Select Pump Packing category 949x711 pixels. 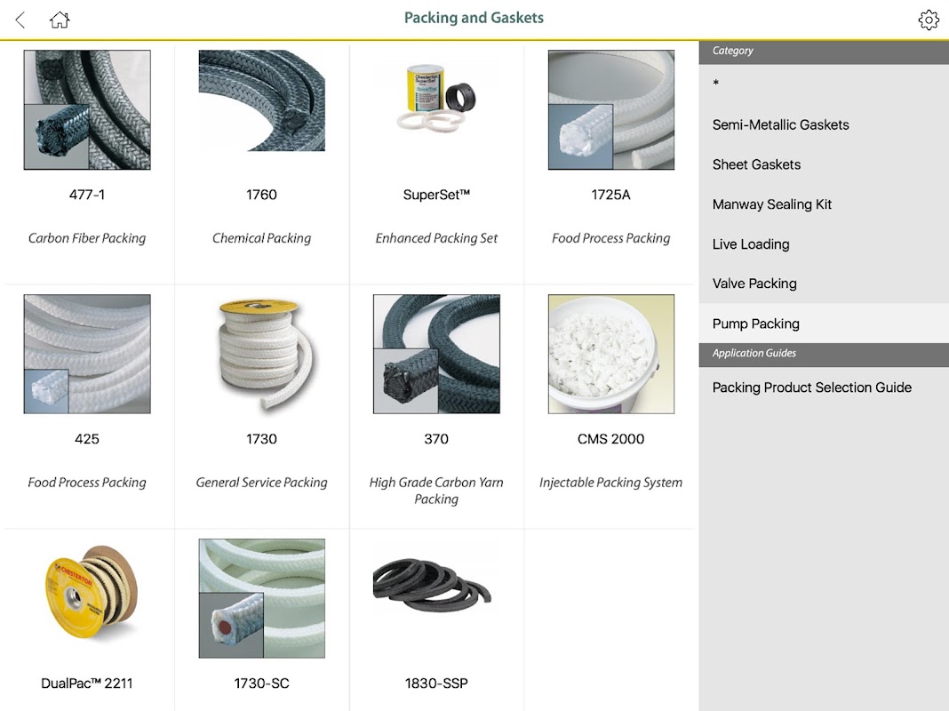(824, 324)
